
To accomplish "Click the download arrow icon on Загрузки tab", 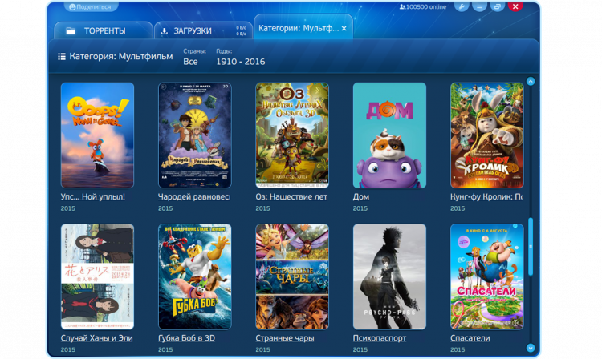I will [x=165, y=31].
